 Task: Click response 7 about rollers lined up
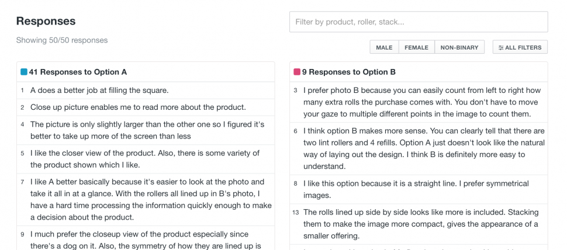tap(146, 200)
